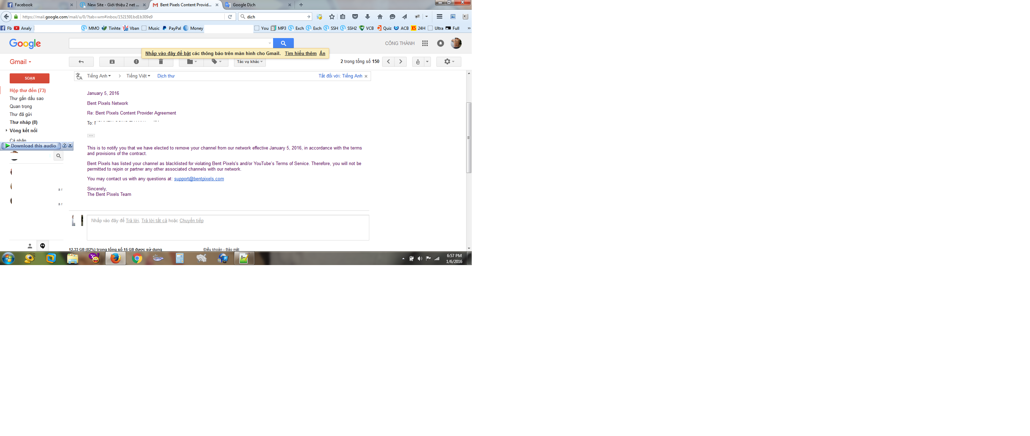Open Chrome from the taskbar
The image size is (1030, 436).
coord(137,258)
